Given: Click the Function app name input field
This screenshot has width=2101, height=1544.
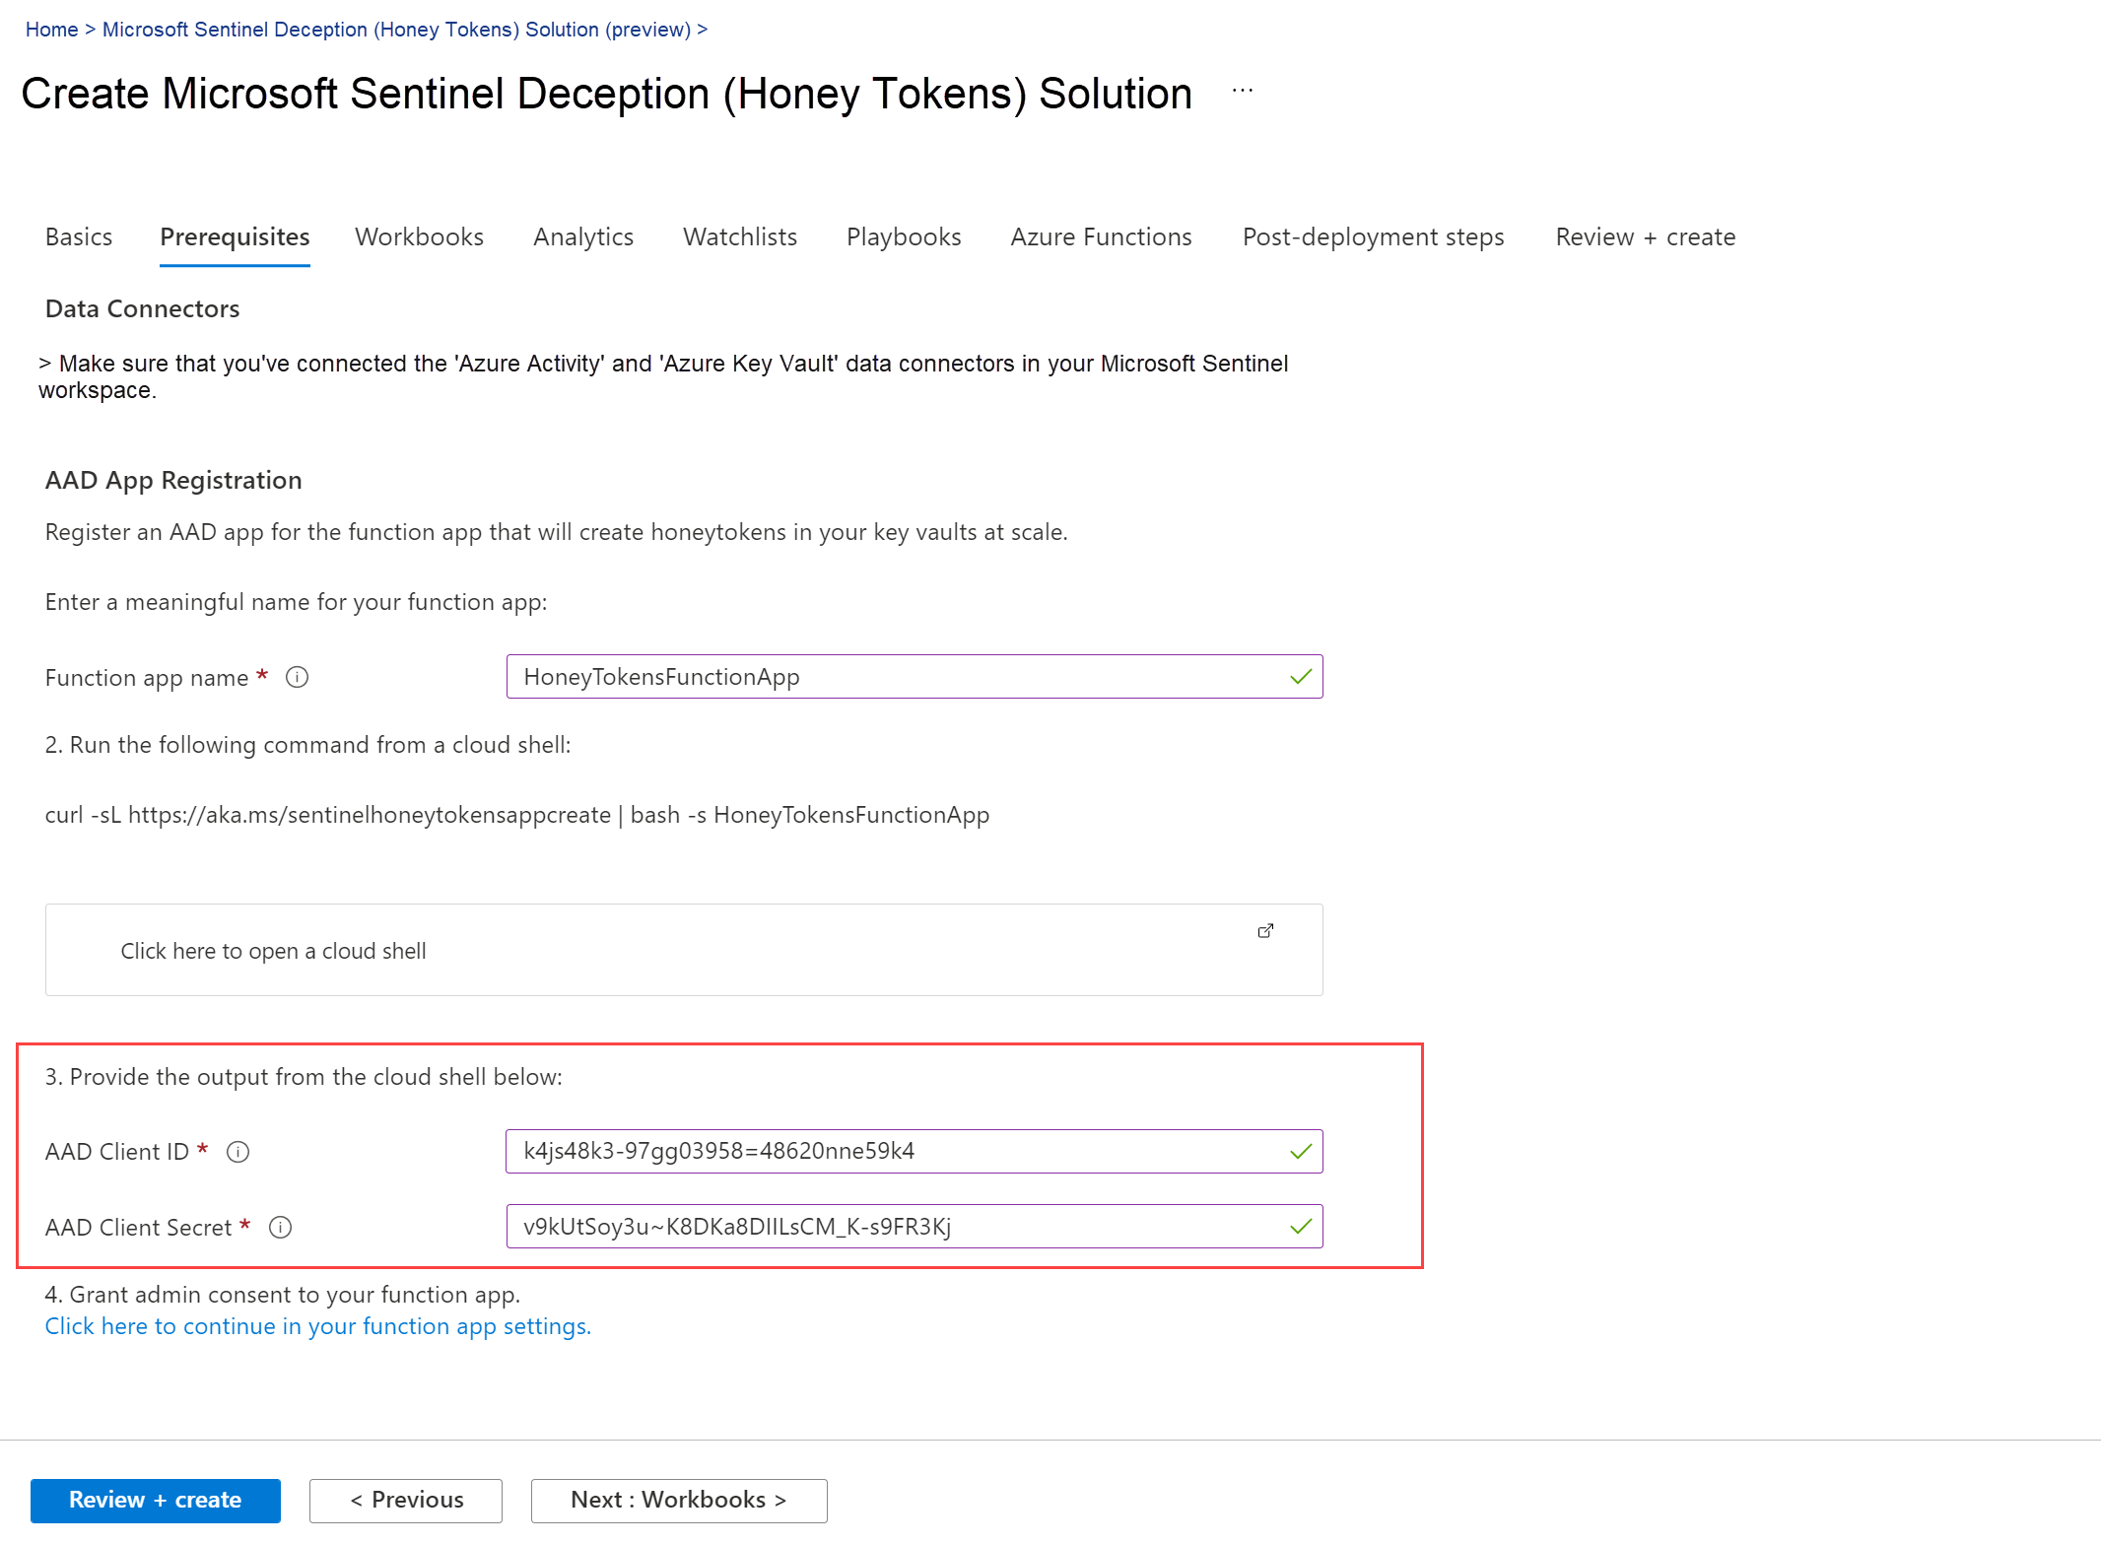Looking at the screenshot, I should tap(914, 675).
